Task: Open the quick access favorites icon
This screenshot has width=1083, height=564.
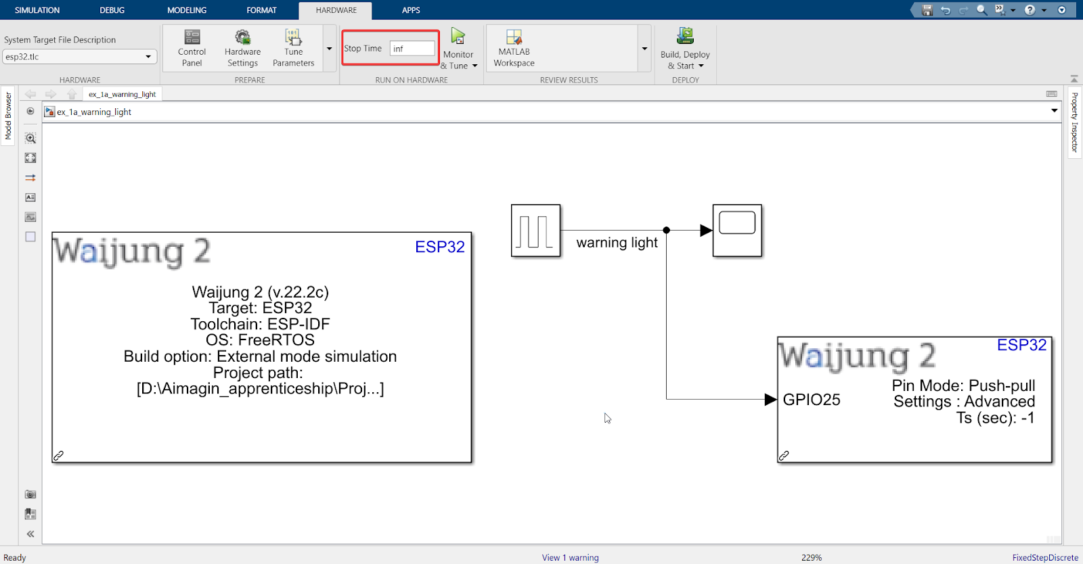Action: [x=1000, y=10]
